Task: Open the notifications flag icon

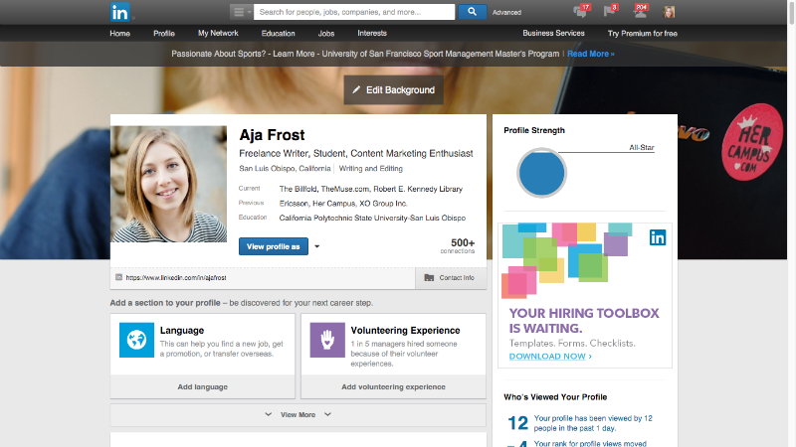Action: click(x=610, y=12)
